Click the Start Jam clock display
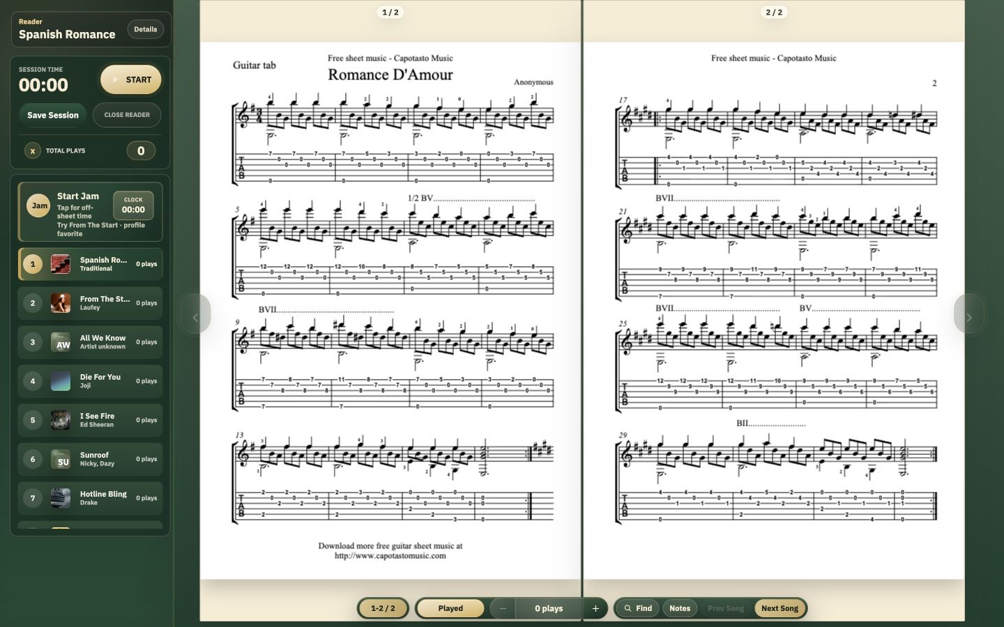The height and width of the screenshot is (627, 1004). tap(133, 206)
